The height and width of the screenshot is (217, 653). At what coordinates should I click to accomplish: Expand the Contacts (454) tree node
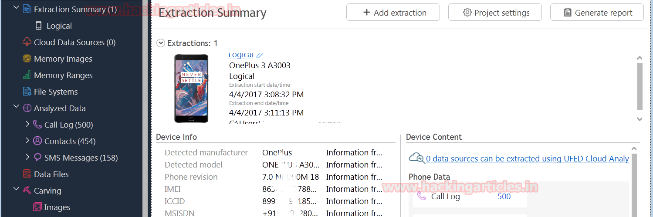27,141
